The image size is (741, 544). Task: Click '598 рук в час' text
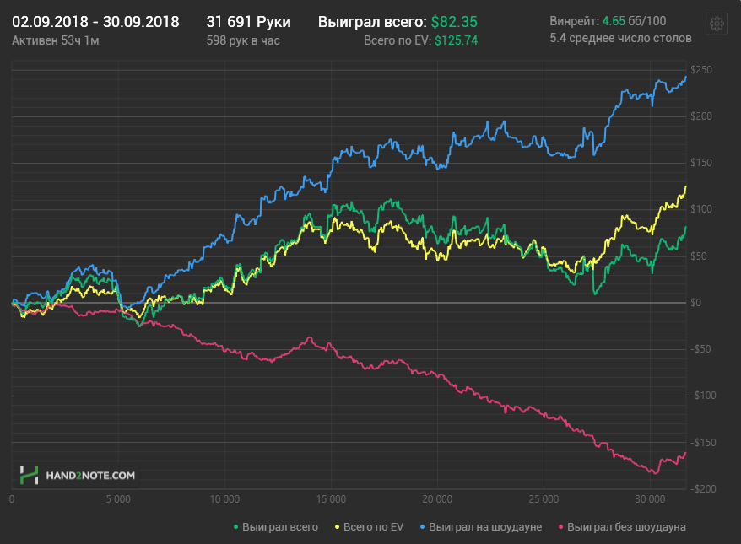click(243, 40)
